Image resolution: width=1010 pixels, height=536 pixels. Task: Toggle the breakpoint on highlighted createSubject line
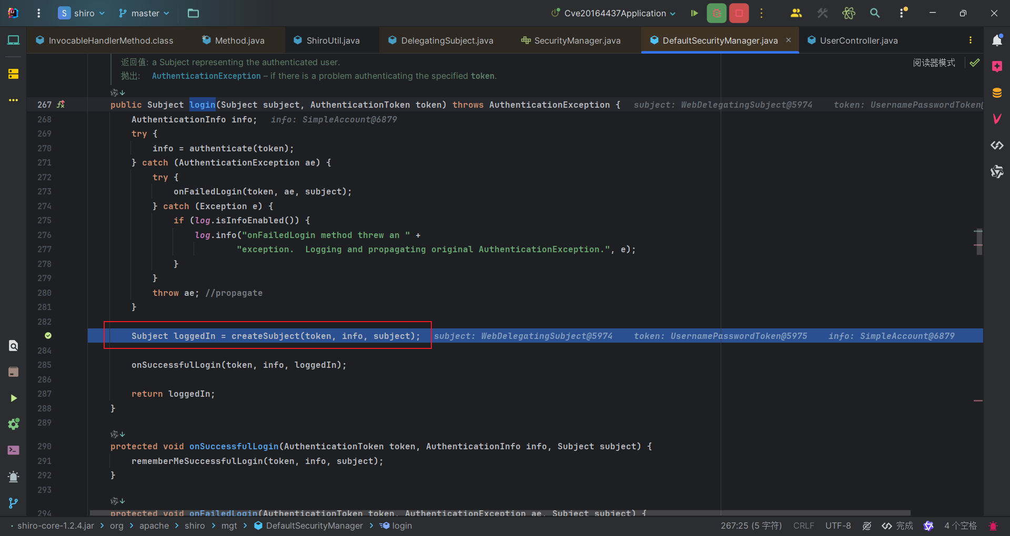48,335
